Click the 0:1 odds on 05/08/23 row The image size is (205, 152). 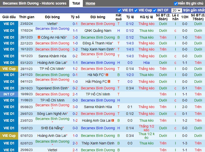tap(130, 107)
